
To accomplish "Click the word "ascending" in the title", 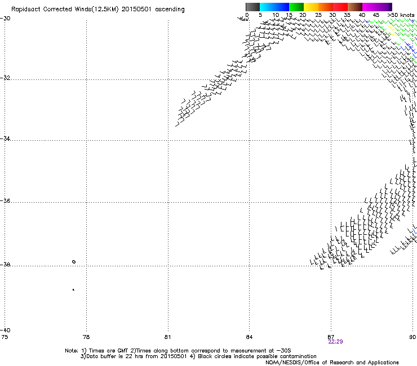I will [x=170, y=10].
